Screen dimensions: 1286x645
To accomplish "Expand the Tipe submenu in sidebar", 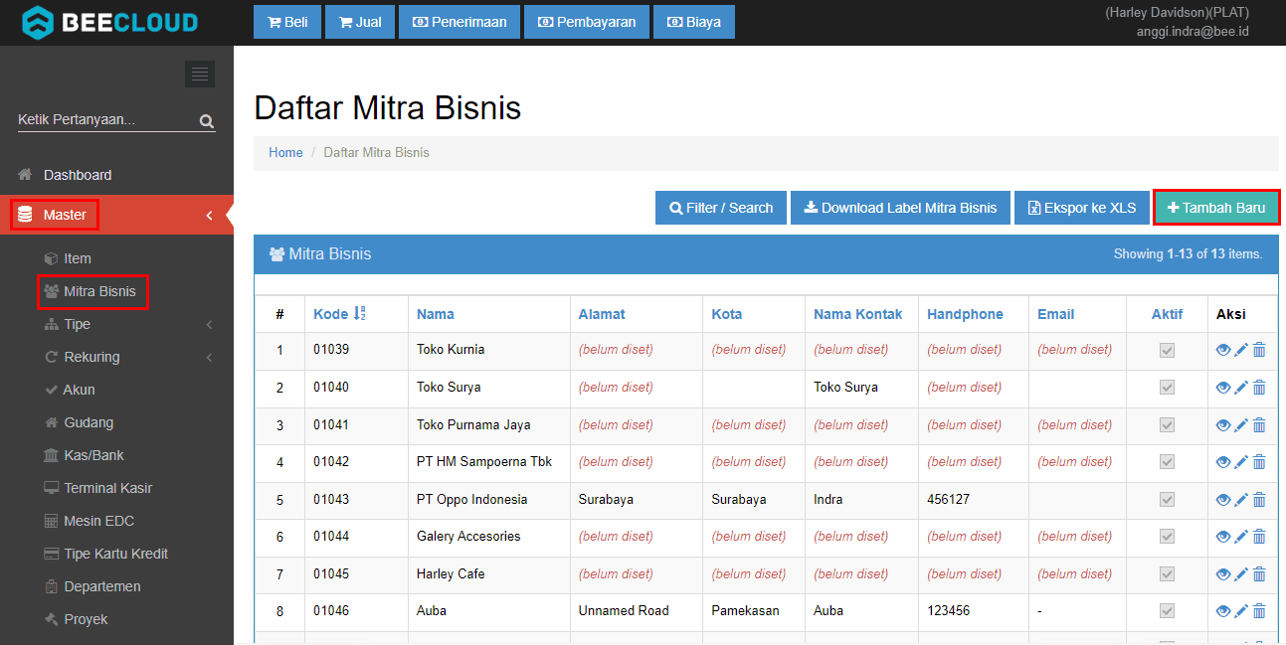I will click(x=78, y=324).
